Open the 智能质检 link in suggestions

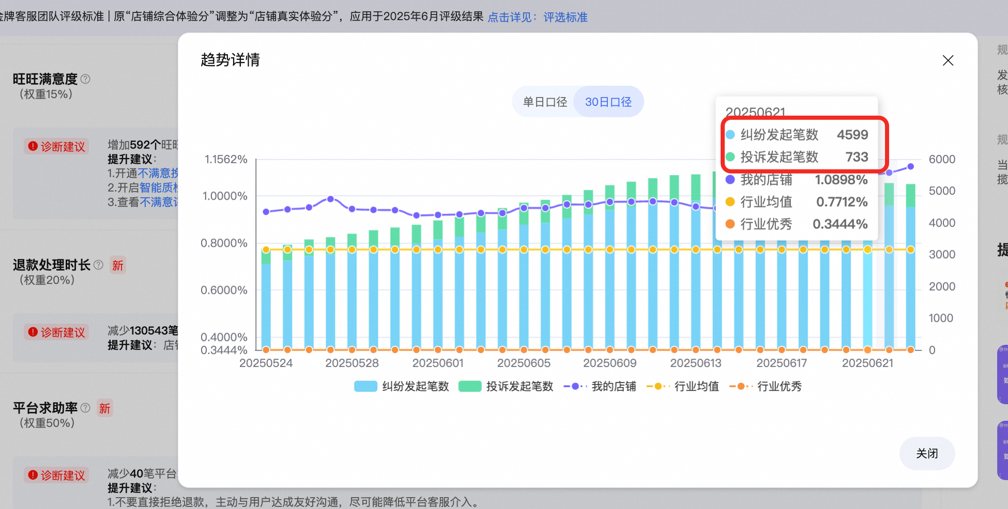pyautogui.click(x=159, y=187)
